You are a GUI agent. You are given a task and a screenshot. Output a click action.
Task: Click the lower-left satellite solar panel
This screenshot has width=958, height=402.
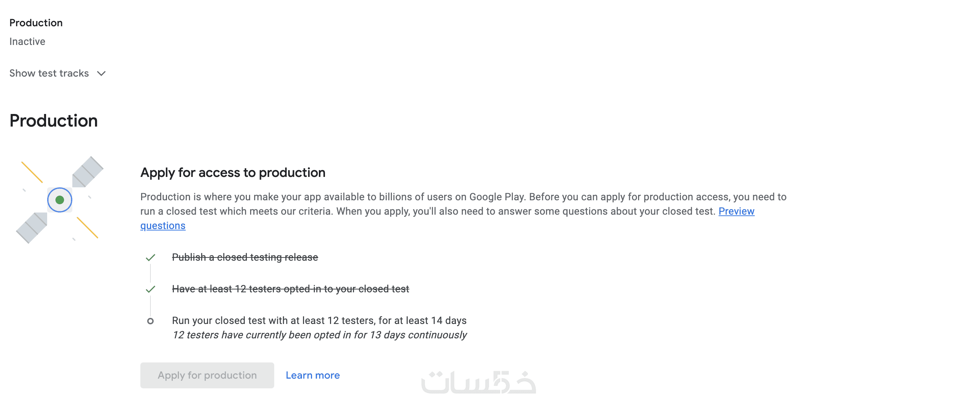click(x=32, y=228)
